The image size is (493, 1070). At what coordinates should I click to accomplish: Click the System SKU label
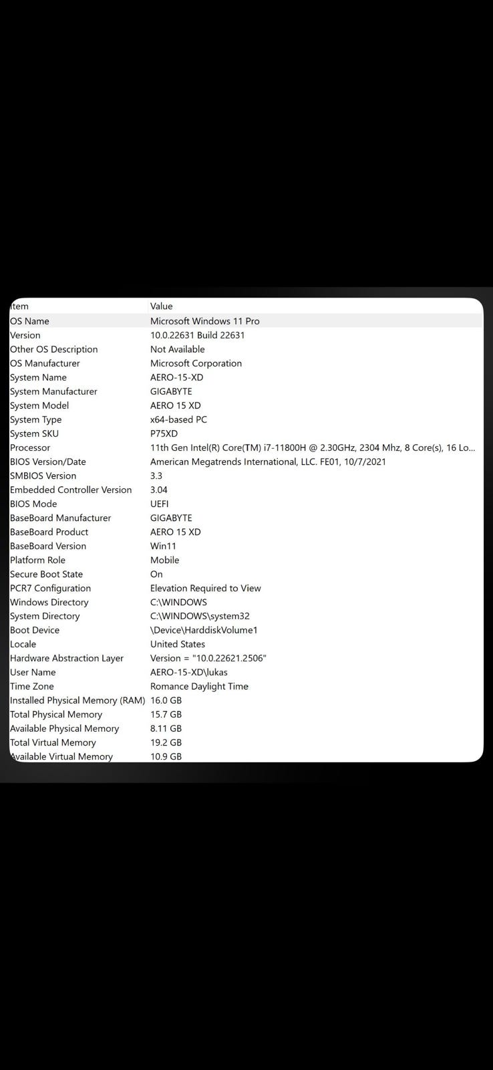(x=34, y=433)
